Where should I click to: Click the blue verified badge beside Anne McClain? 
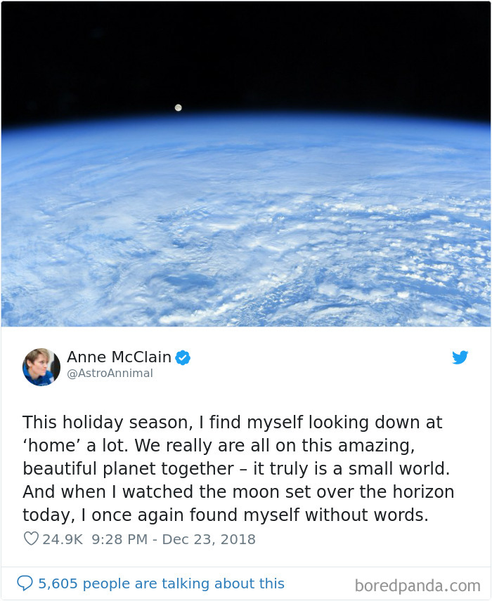click(x=182, y=357)
